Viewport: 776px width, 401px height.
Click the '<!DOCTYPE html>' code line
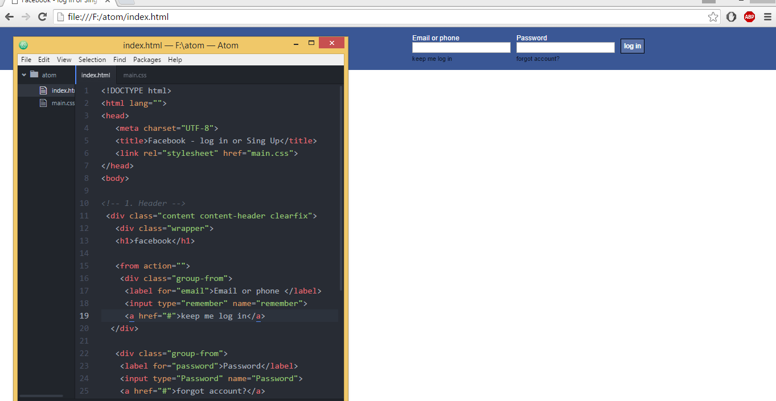point(136,90)
